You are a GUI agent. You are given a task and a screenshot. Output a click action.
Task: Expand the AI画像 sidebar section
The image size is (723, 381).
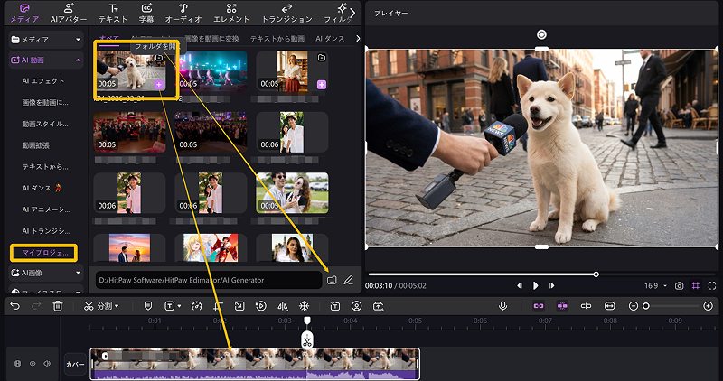coord(78,273)
